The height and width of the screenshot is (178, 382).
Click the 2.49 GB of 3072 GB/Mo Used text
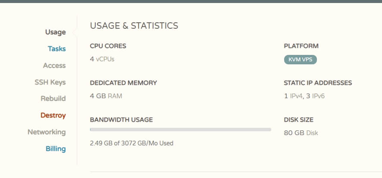pos(131,143)
